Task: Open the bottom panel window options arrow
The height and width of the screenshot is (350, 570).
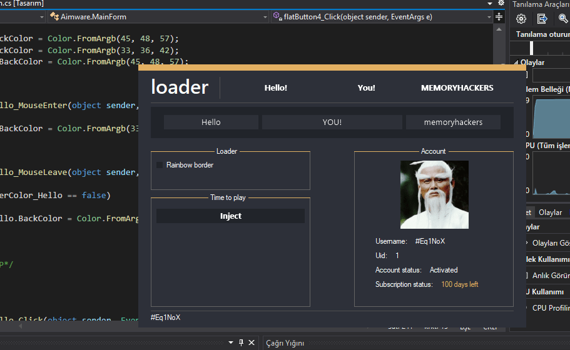Action: [231, 342]
